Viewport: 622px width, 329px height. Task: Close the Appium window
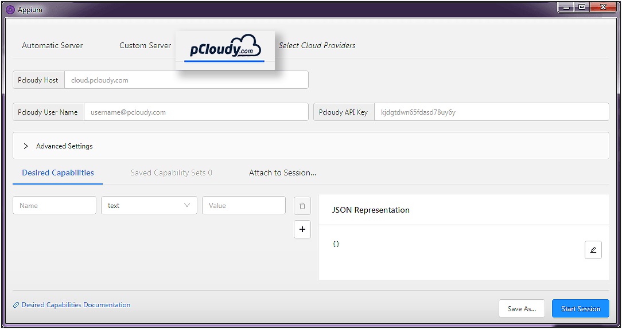(604, 7)
